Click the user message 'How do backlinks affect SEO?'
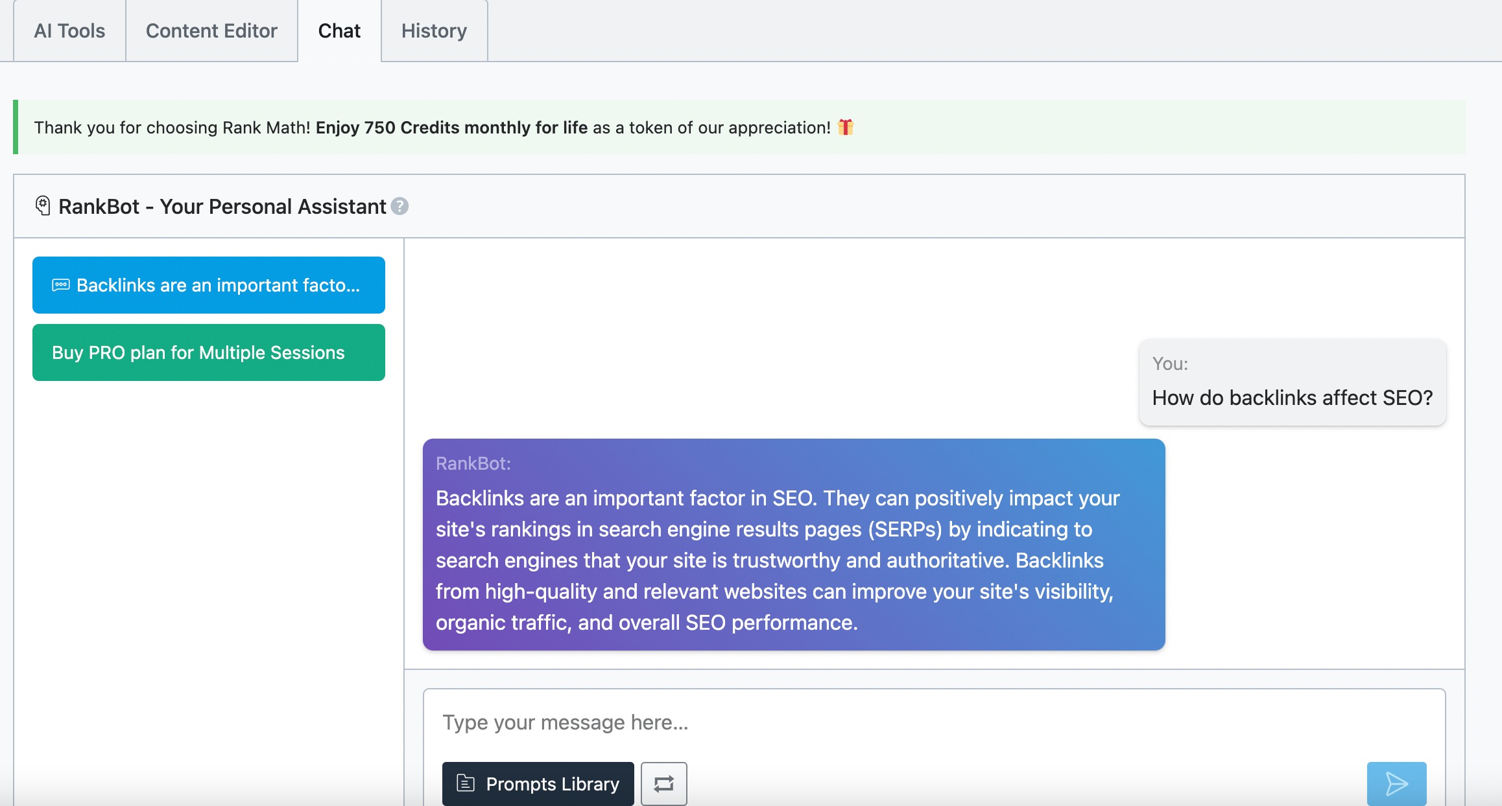This screenshot has width=1502, height=806. [x=1293, y=382]
